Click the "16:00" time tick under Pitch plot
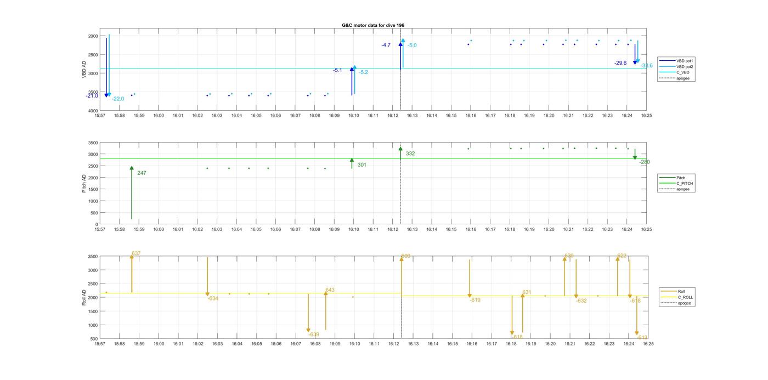Screen dimensions: 768x380 point(159,229)
